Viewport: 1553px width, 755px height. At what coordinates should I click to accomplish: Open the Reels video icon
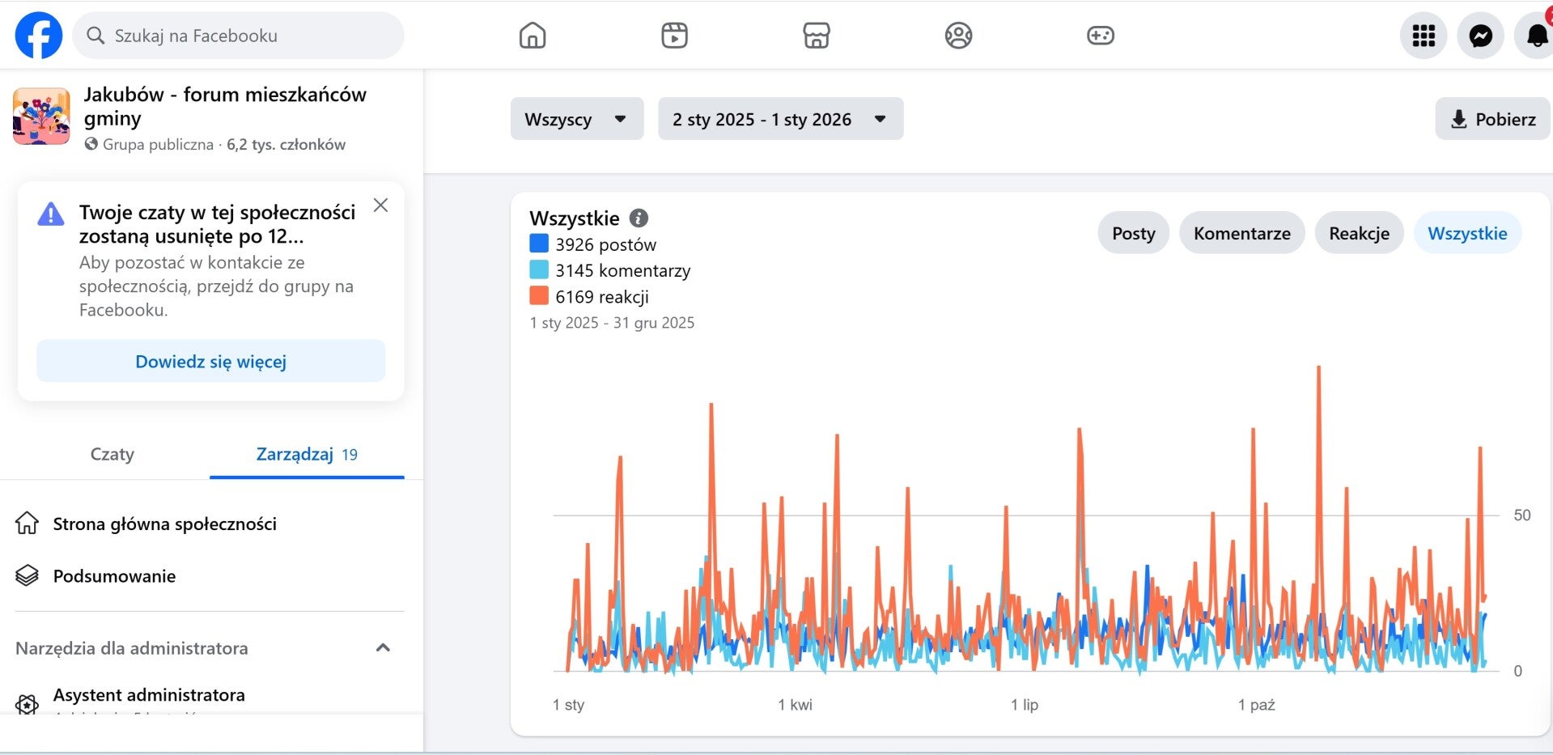[674, 36]
